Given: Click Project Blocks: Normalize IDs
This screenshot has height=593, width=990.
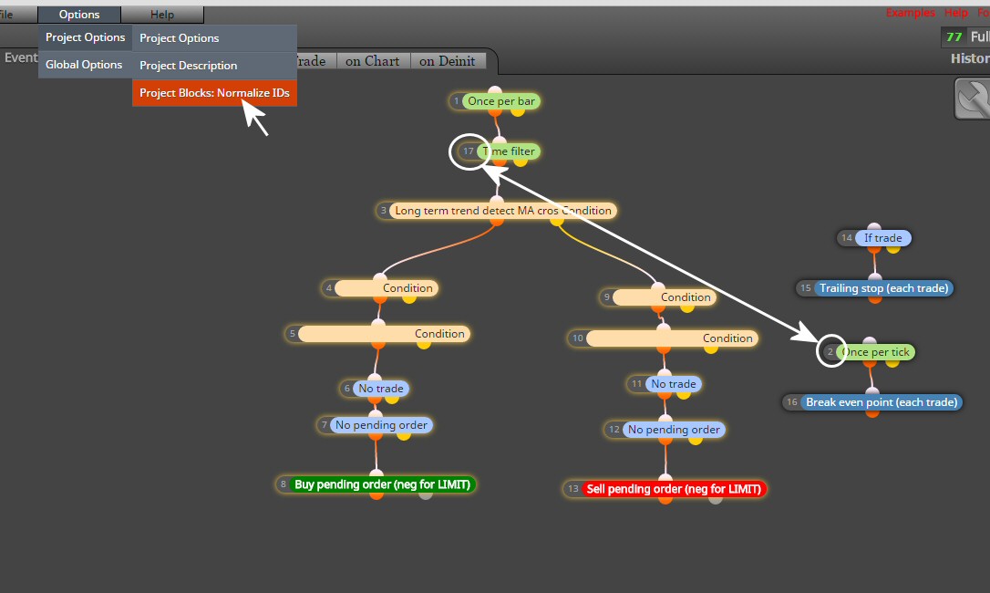Looking at the screenshot, I should coord(214,93).
